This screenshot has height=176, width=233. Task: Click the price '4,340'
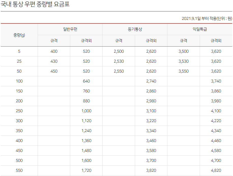coord(216,131)
